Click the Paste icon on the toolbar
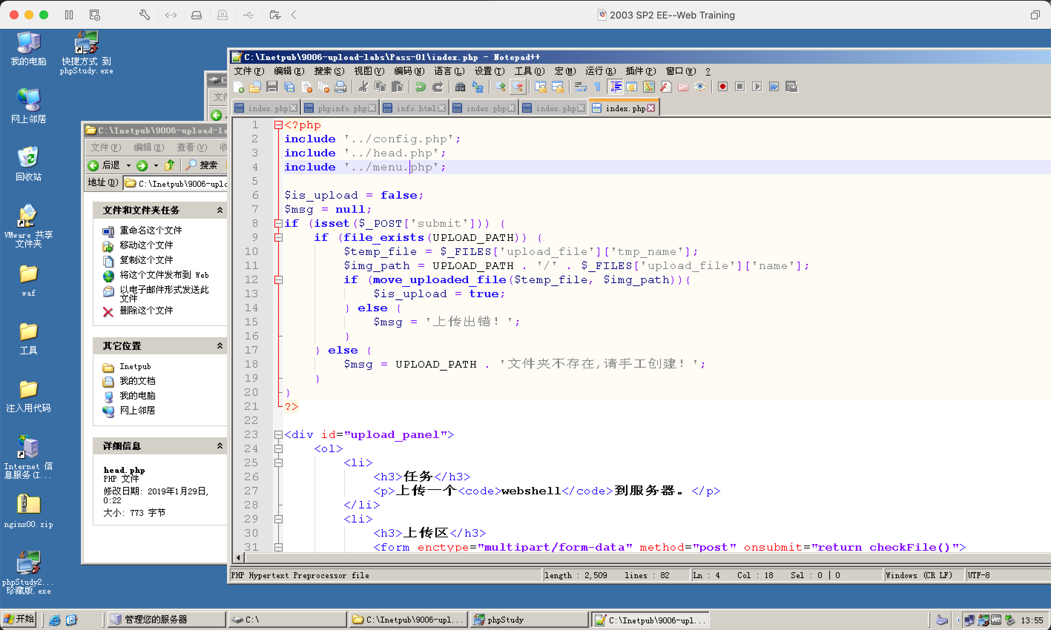1051x630 pixels. coord(398,87)
